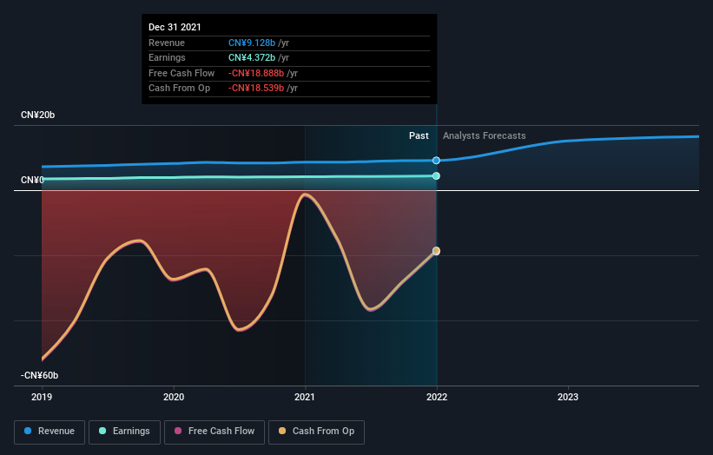Screen dimensions: 713x455
Task: Click the 2019 x-axis label
Action: click(42, 398)
